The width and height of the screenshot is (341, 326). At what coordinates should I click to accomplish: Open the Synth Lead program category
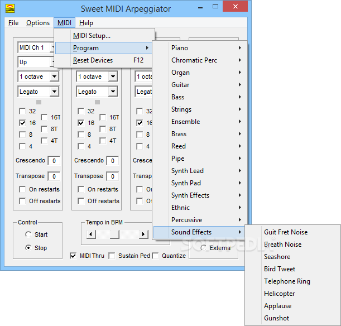[200, 171]
